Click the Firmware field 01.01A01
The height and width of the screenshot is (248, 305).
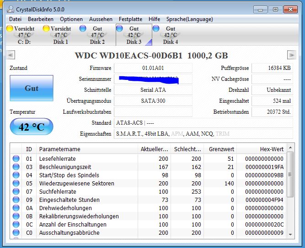(x=153, y=68)
